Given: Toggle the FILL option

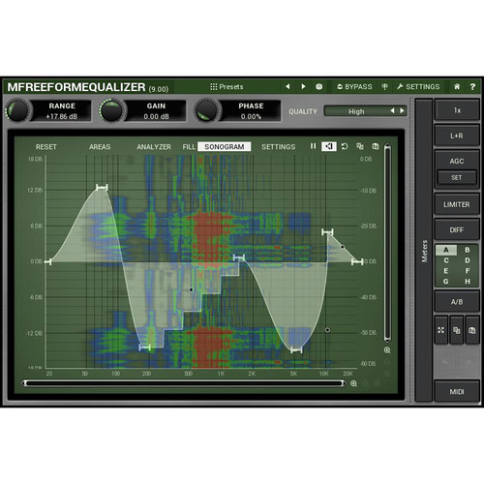Looking at the screenshot, I should [189, 147].
